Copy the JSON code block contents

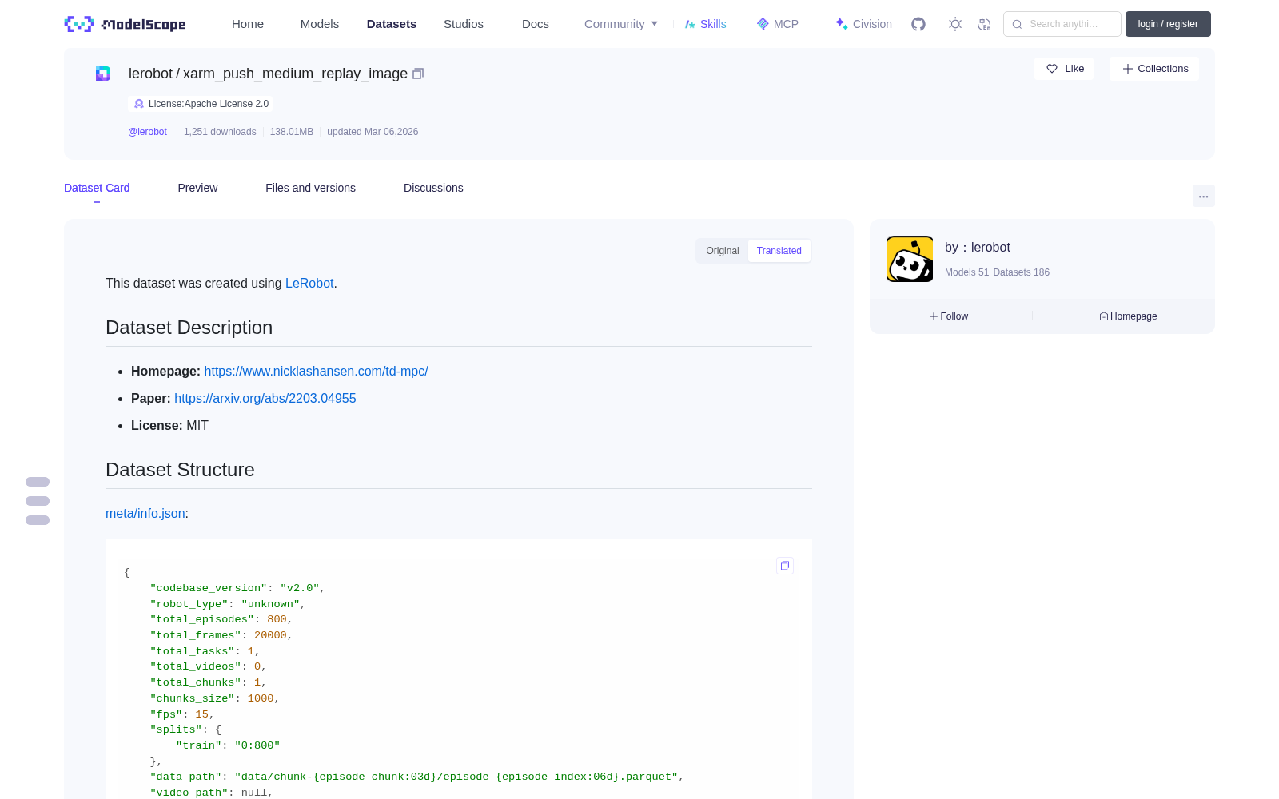785,566
